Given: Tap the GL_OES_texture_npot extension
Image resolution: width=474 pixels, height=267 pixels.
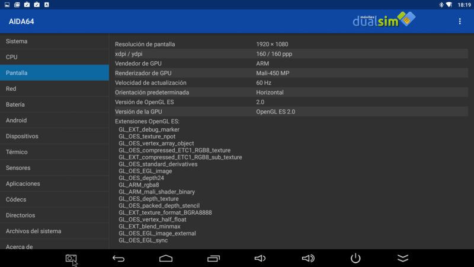Looking at the screenshot, I should point(147,136).
